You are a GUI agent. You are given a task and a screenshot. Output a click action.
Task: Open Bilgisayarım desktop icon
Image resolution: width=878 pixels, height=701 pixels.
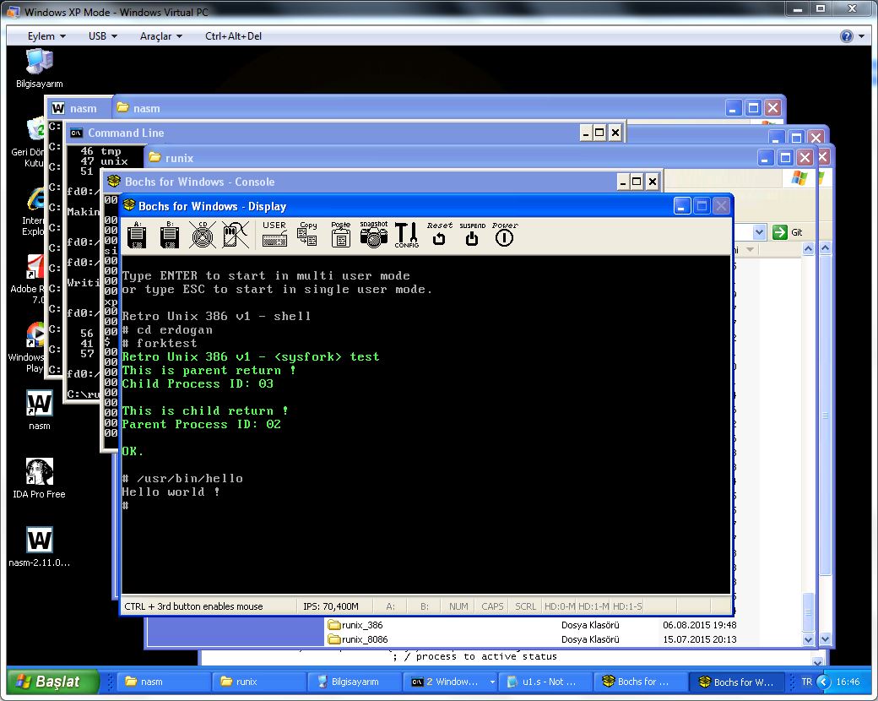(x=39, y=68)
